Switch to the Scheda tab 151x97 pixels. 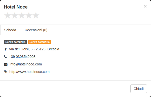10,30
